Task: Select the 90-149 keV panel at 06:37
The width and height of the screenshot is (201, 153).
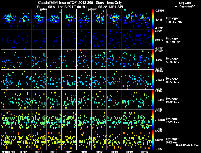Action: (99, 39)
